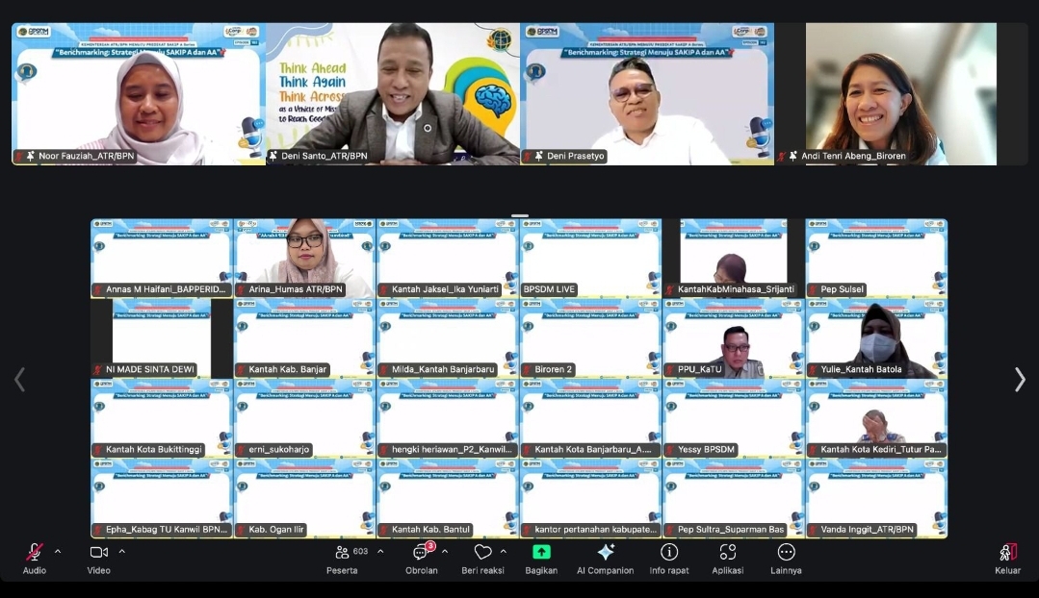Open AI Companion

[x=605, y=553]
